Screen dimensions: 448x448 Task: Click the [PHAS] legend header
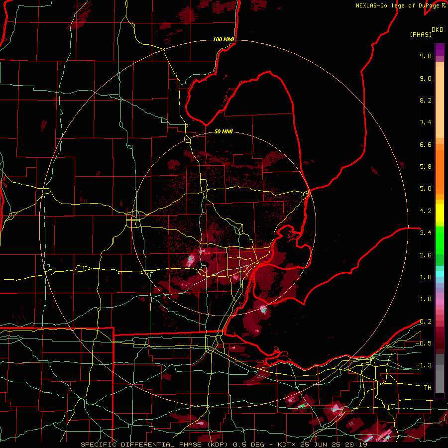(x=421, y=34)
